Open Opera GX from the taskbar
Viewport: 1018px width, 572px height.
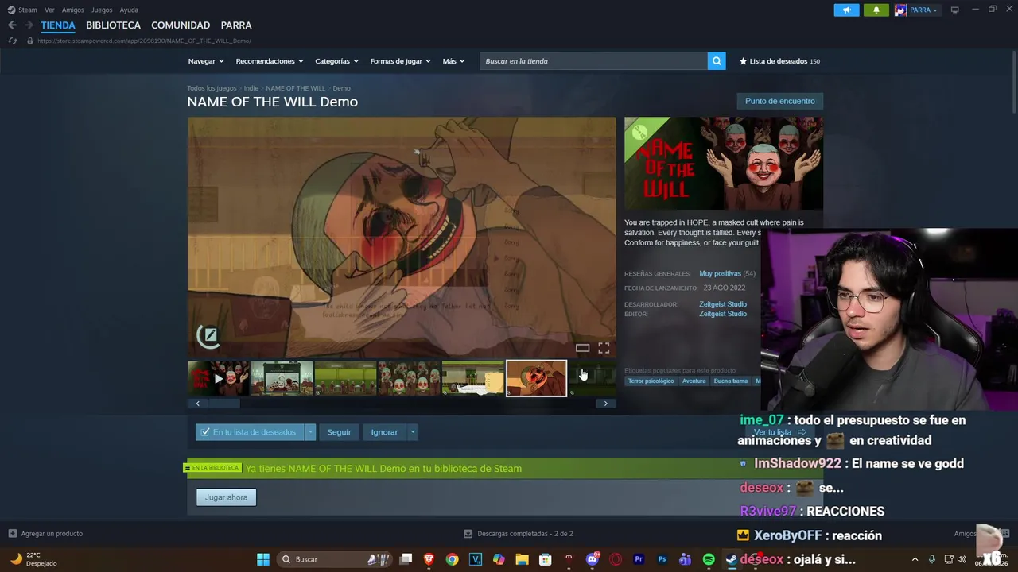coord(616,559)
